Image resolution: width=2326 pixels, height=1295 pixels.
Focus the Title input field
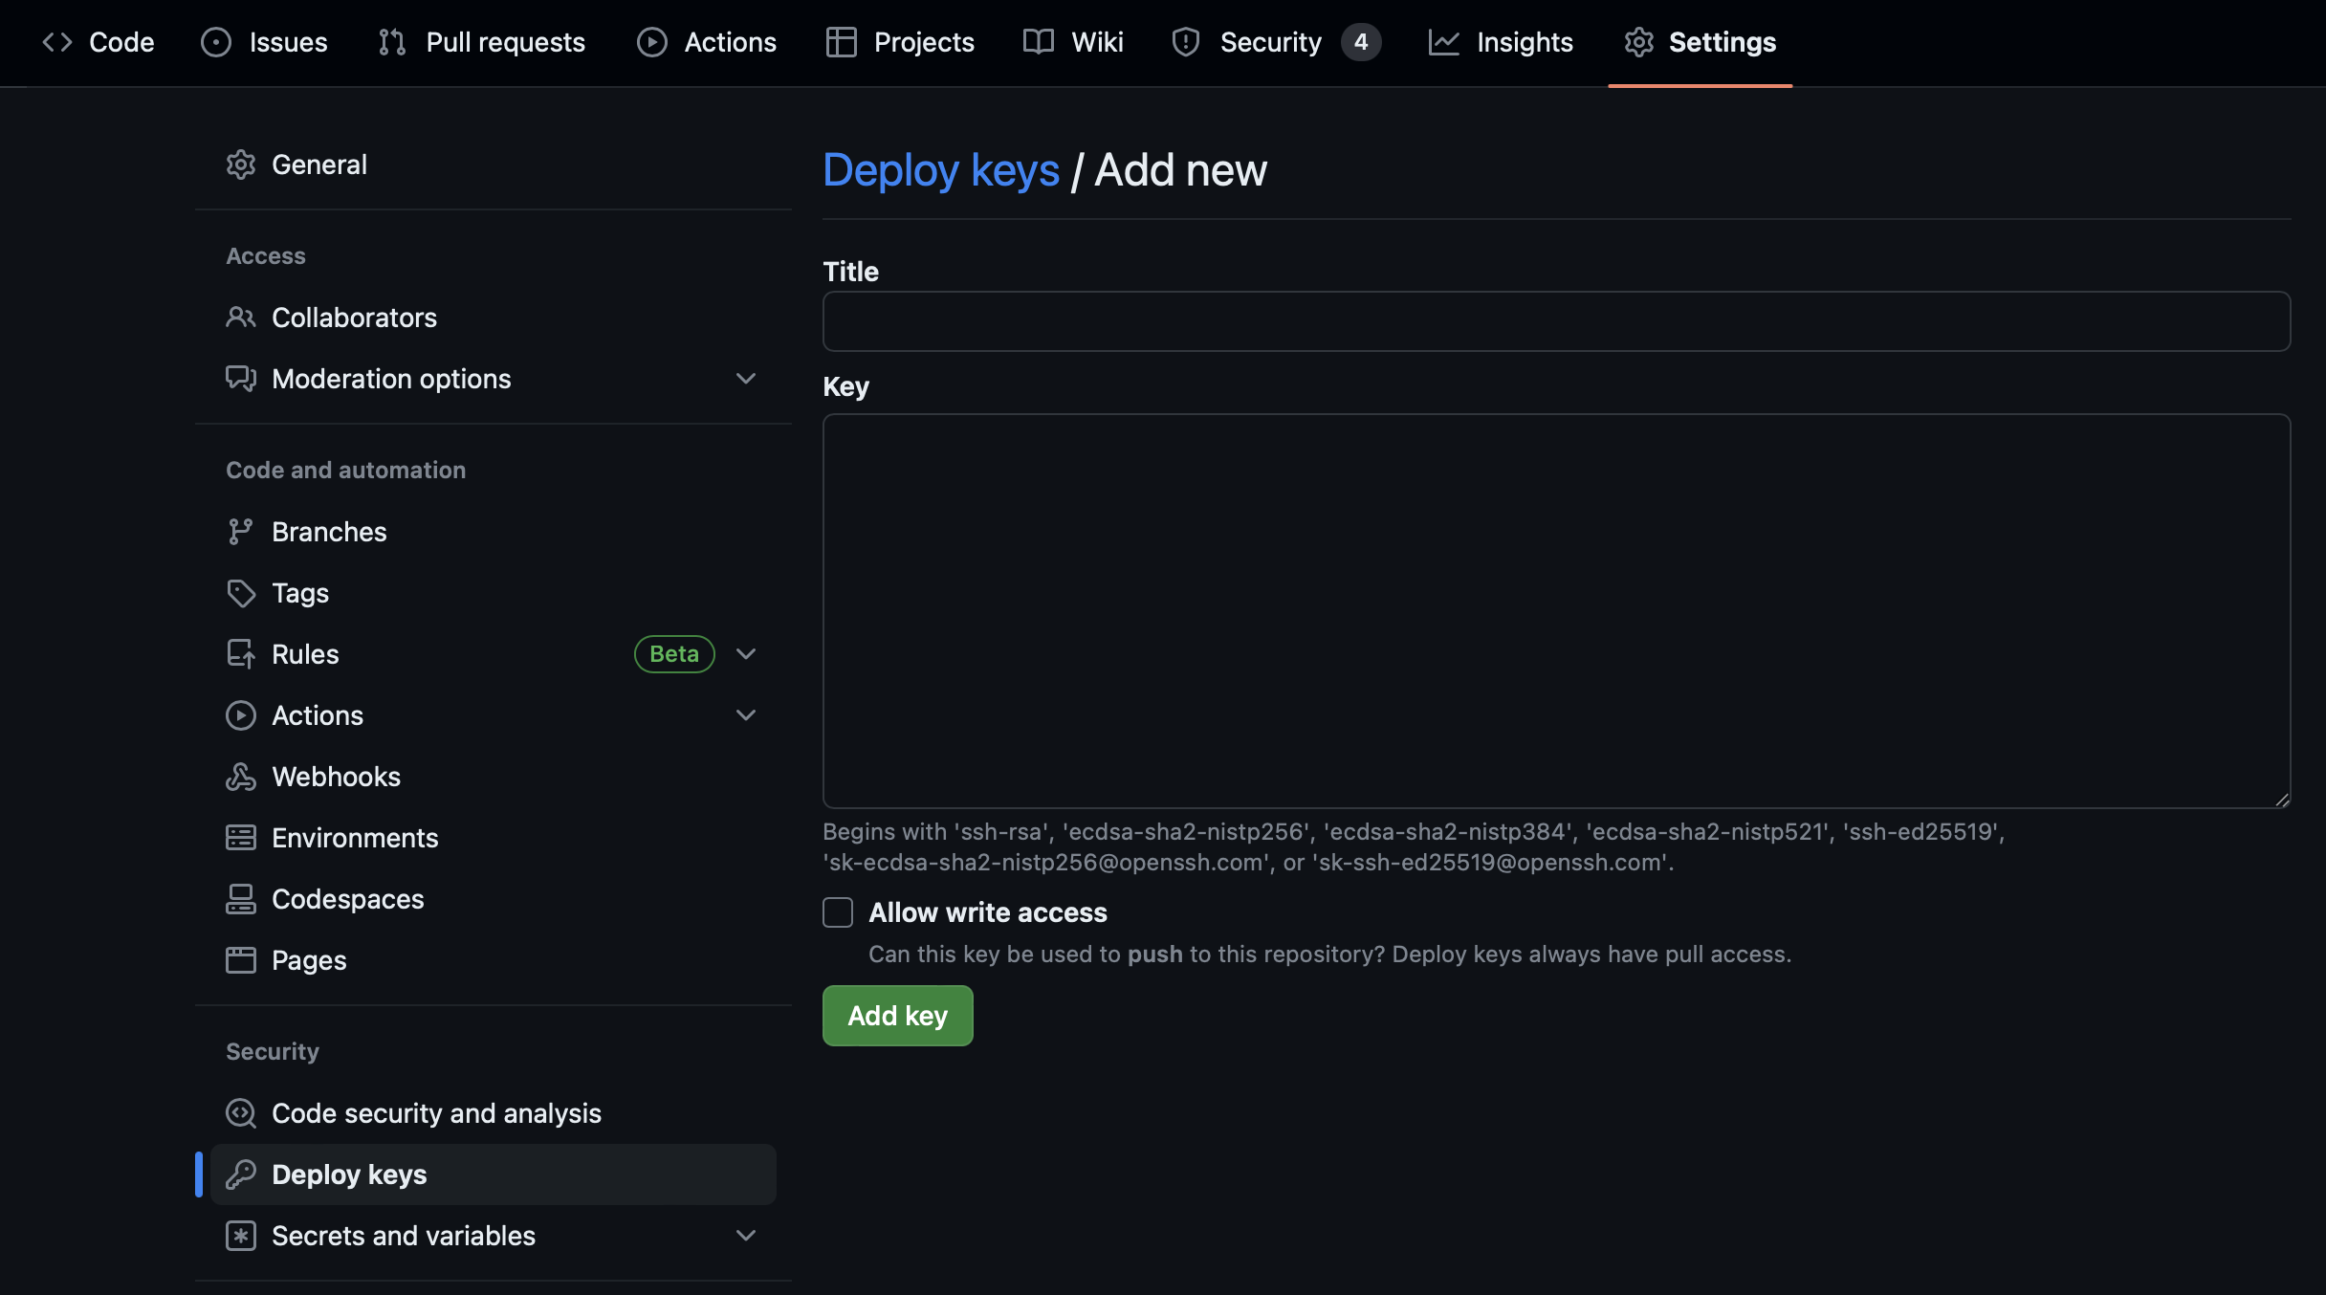coord(1556,321)
